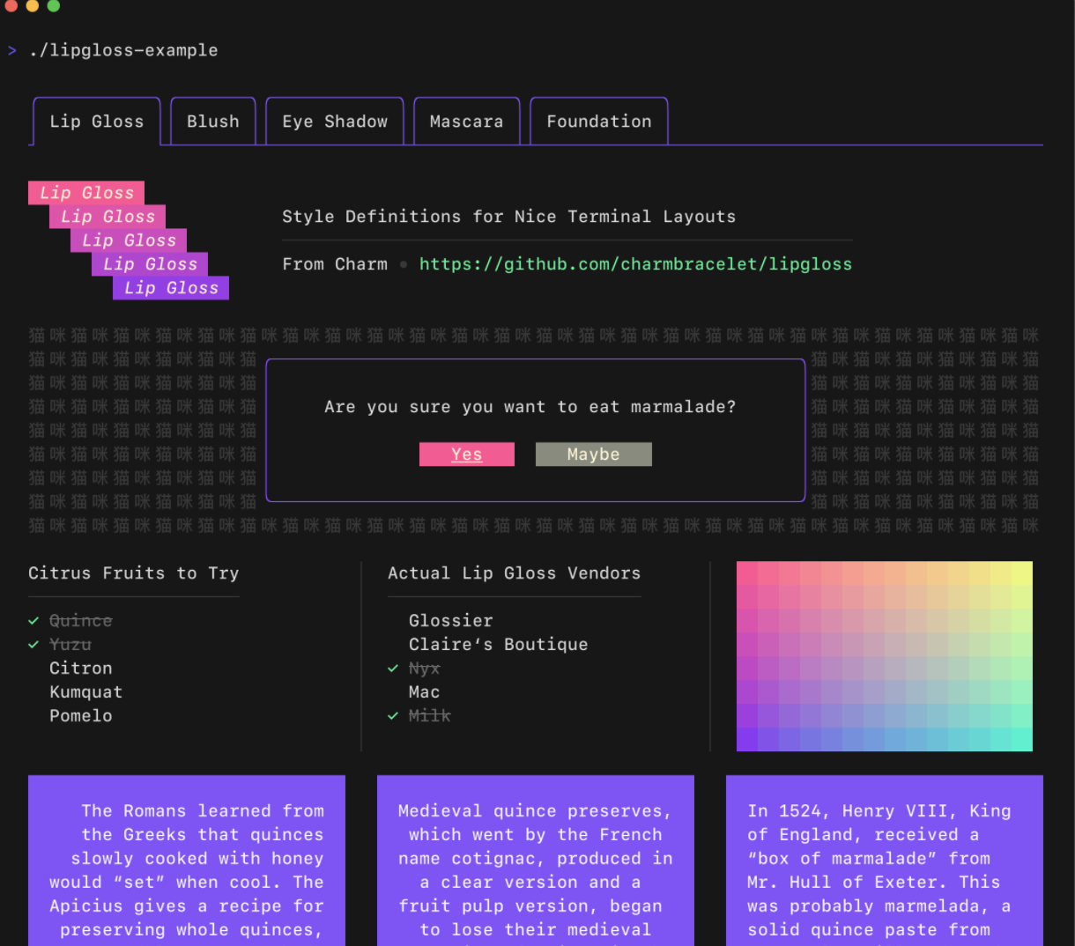
Task: Select the Mac vendor entry
Action: click(425, 692)
